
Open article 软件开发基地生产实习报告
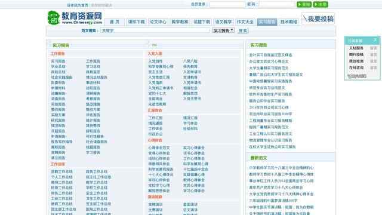coord(270,94)
